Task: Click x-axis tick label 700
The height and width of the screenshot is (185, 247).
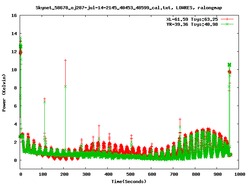Action: (x=174, y=174)
